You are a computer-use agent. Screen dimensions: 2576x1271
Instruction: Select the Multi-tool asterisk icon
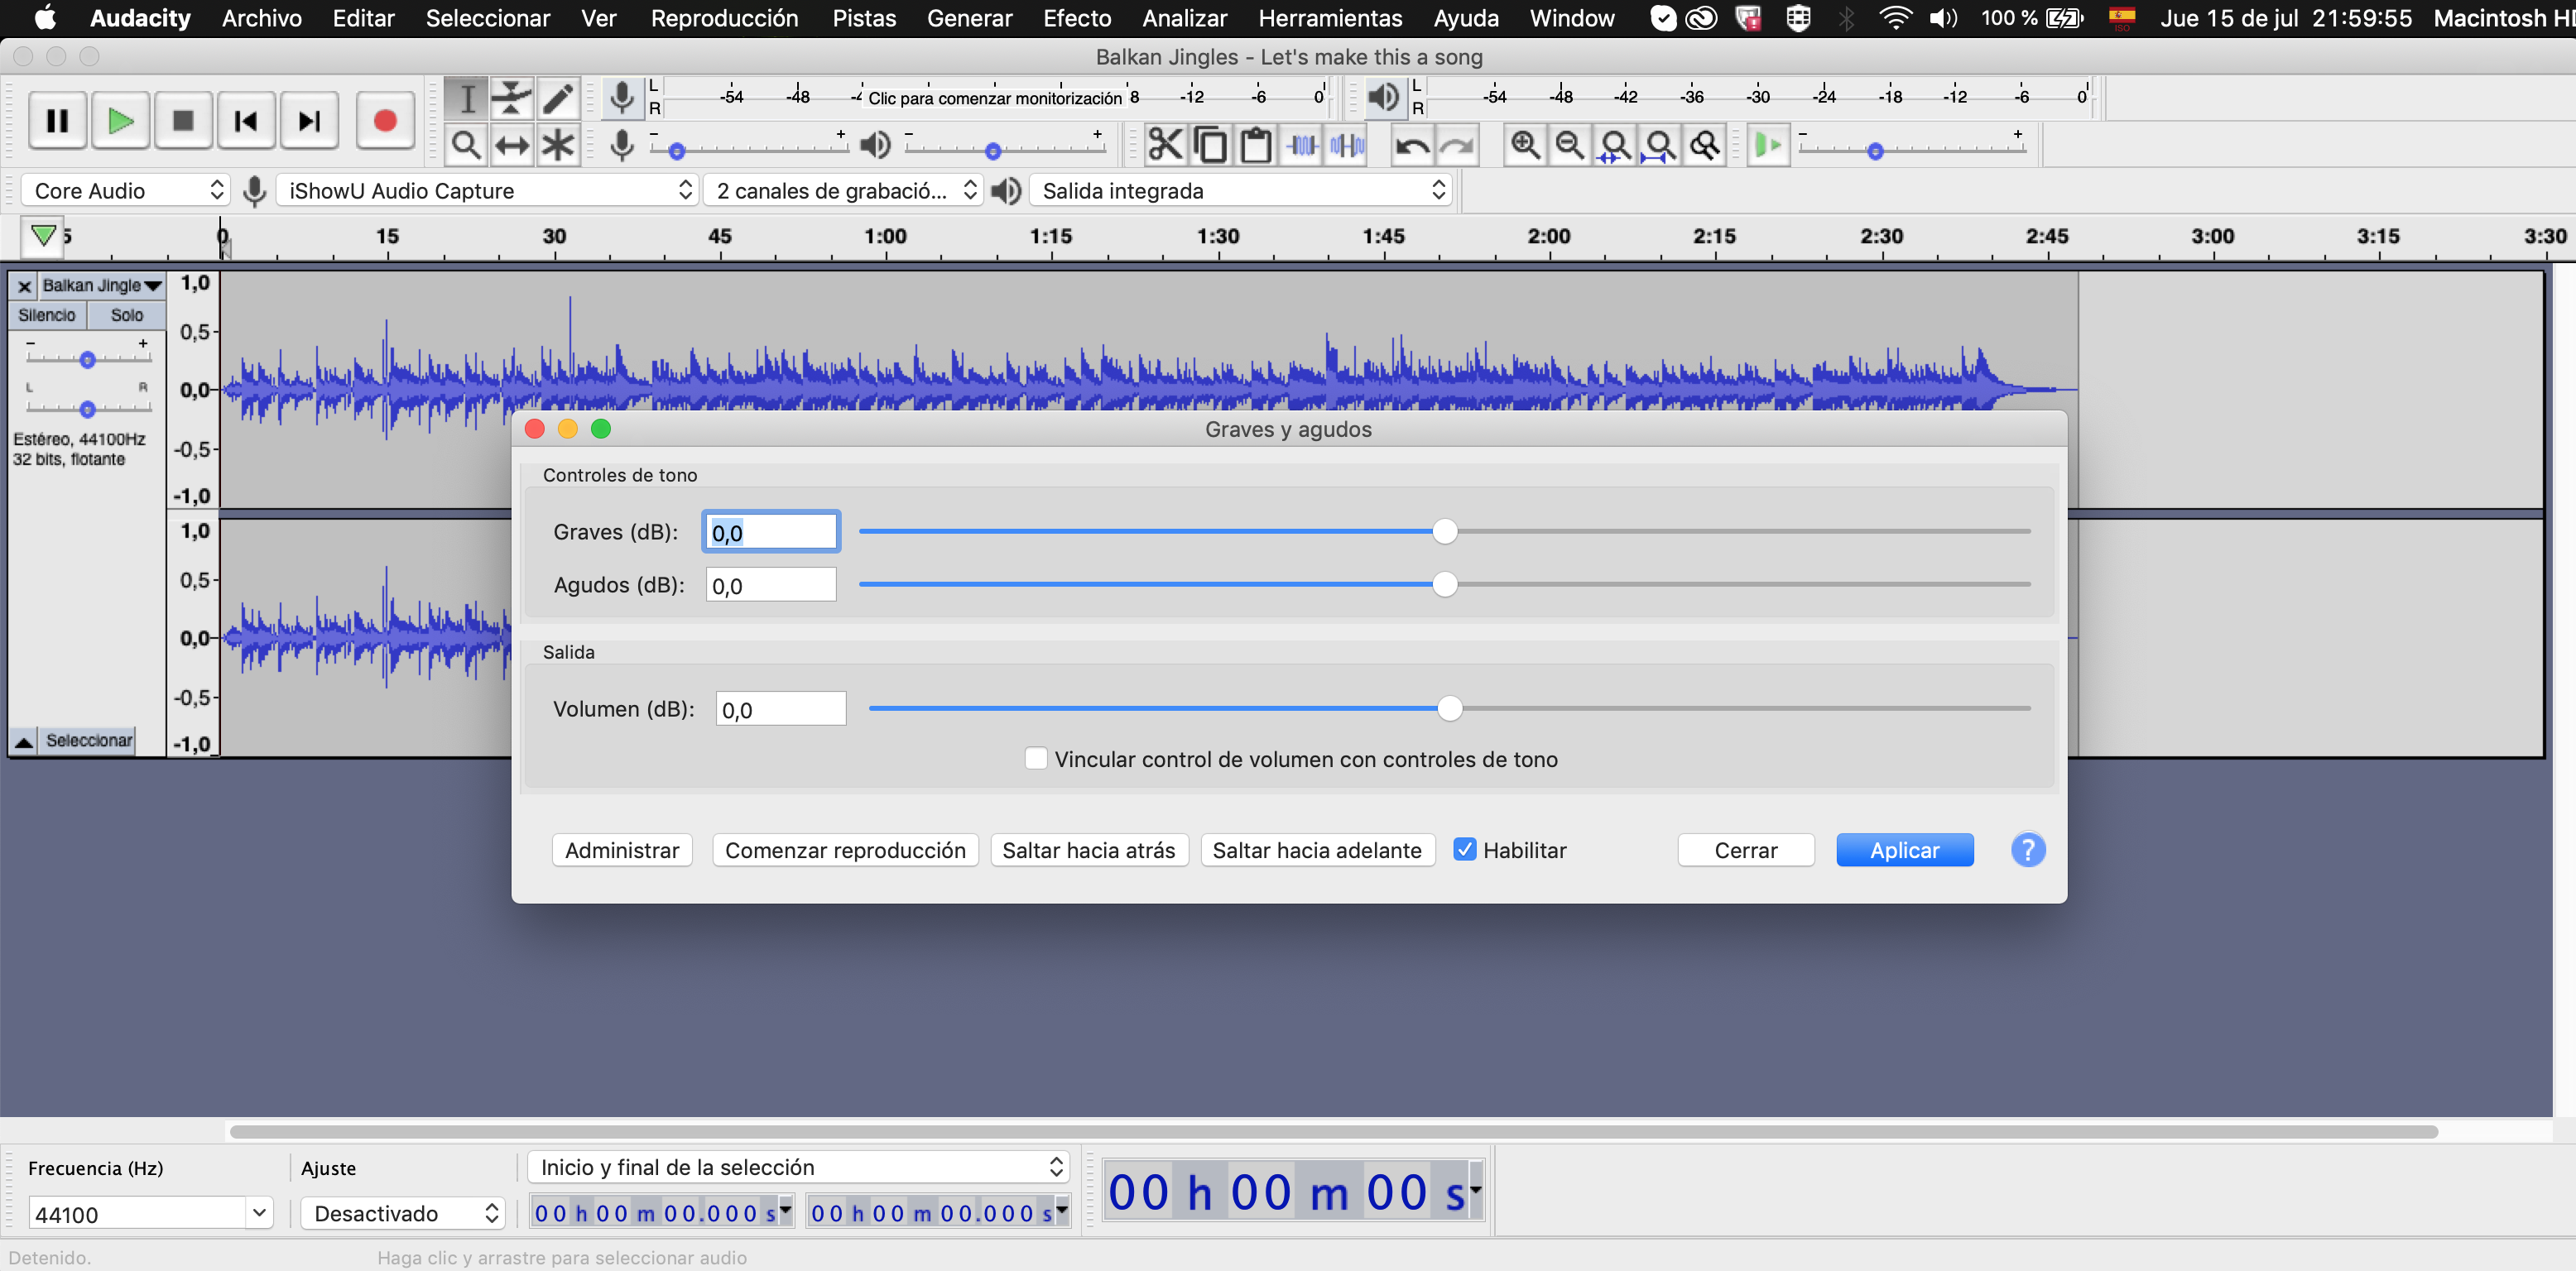tap(558, 145)
